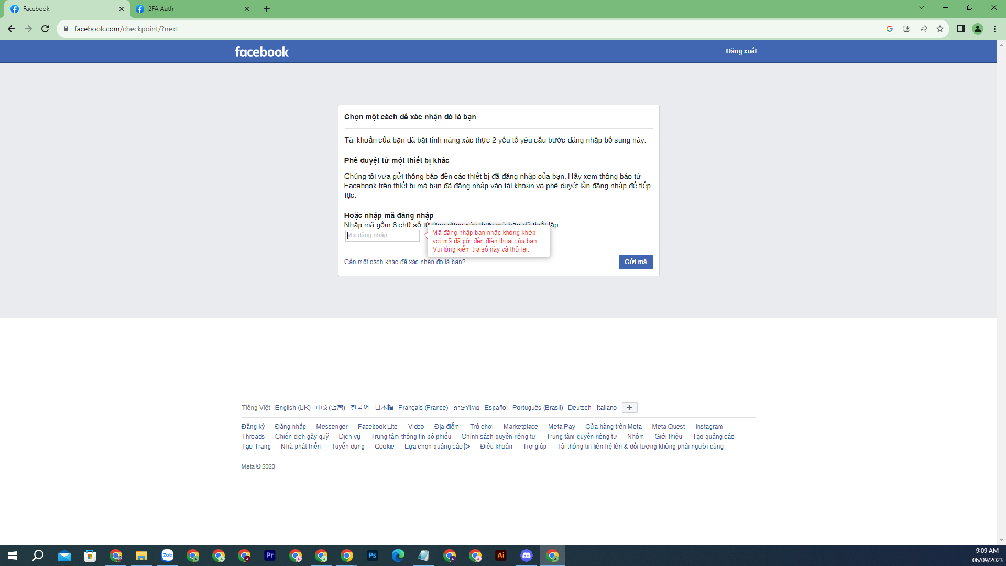Open the Trợ giúp footer link
The width and height of the screenshot is (1006, 566).
534,447
